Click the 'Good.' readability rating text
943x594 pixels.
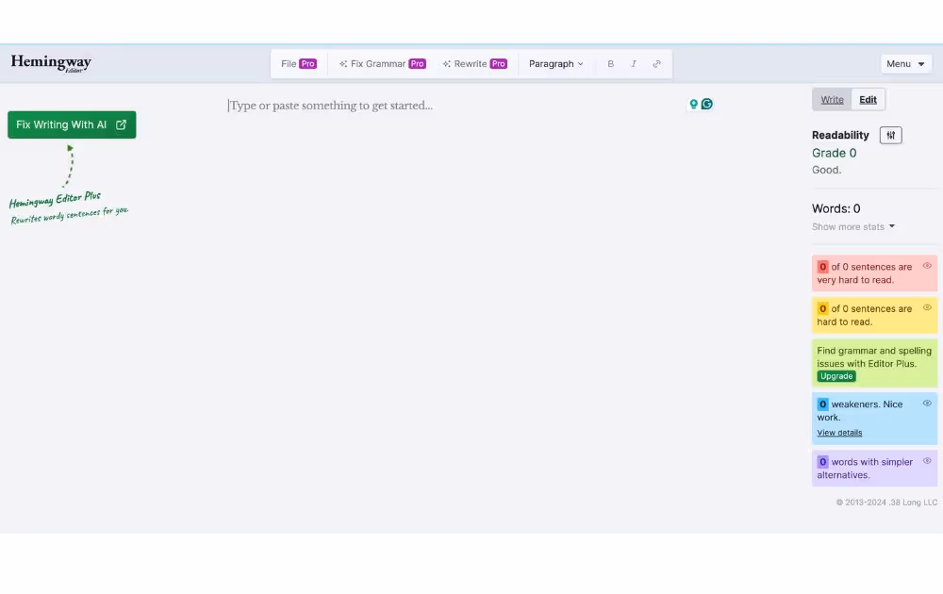pyautogui.click(x=826, y=170)
